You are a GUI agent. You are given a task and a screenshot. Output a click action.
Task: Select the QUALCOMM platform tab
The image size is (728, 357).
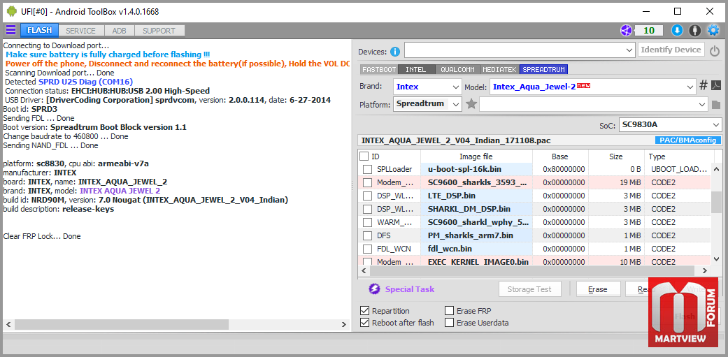point(458,70)
